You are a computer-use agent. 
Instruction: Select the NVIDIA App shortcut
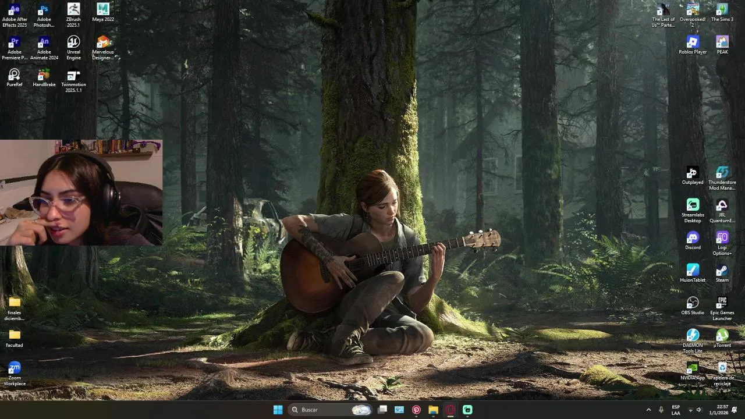[693, 371]
